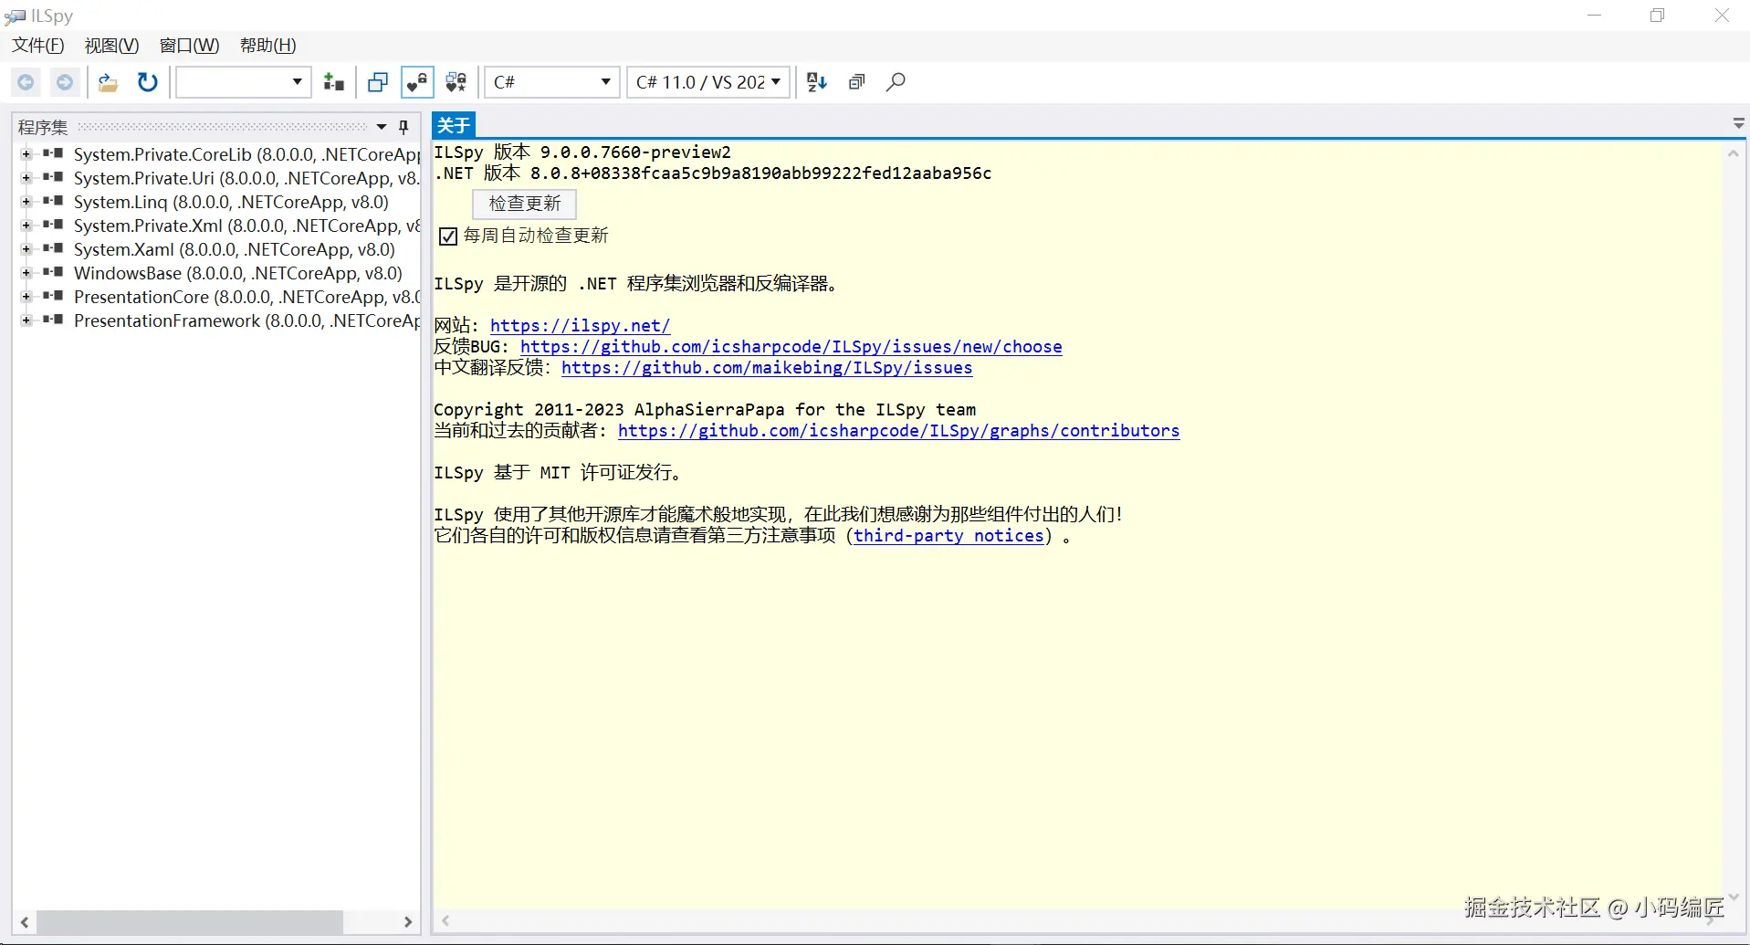This screenshot has height=945, width=1750.
Task: Open the 程序集 panel options arrow
Action: click(382, 127)
